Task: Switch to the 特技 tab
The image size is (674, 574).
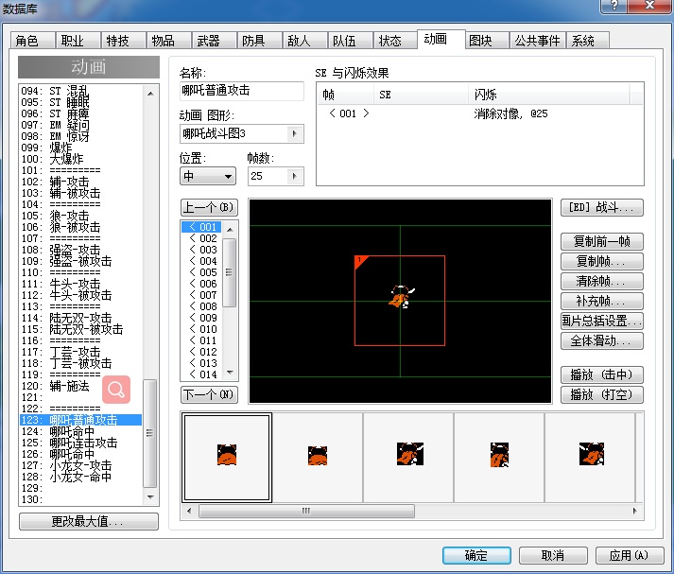Action: click(x=124, y=41)
